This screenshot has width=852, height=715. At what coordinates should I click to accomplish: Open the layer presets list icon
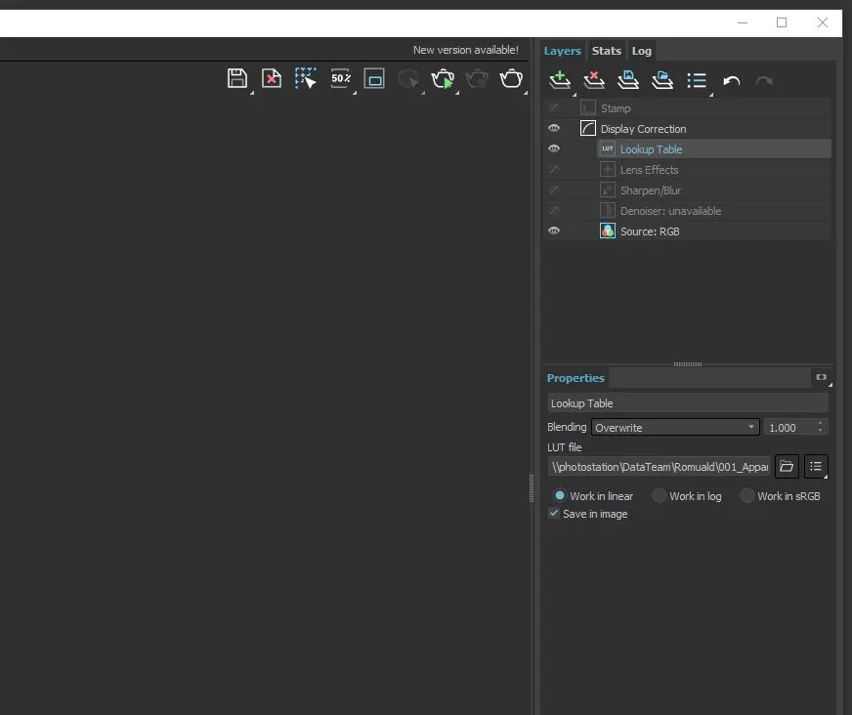[x=697, y=80]
